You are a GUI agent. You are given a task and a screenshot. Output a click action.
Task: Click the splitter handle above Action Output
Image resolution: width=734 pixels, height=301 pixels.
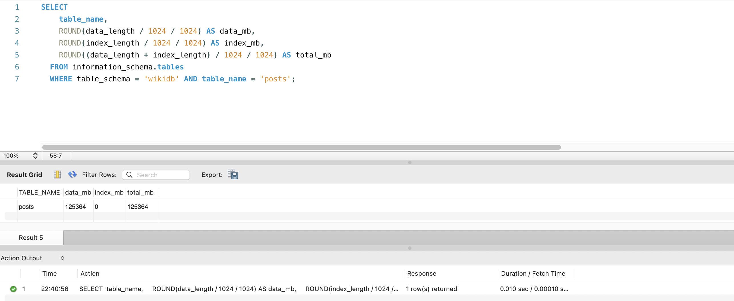click(410, 248)
